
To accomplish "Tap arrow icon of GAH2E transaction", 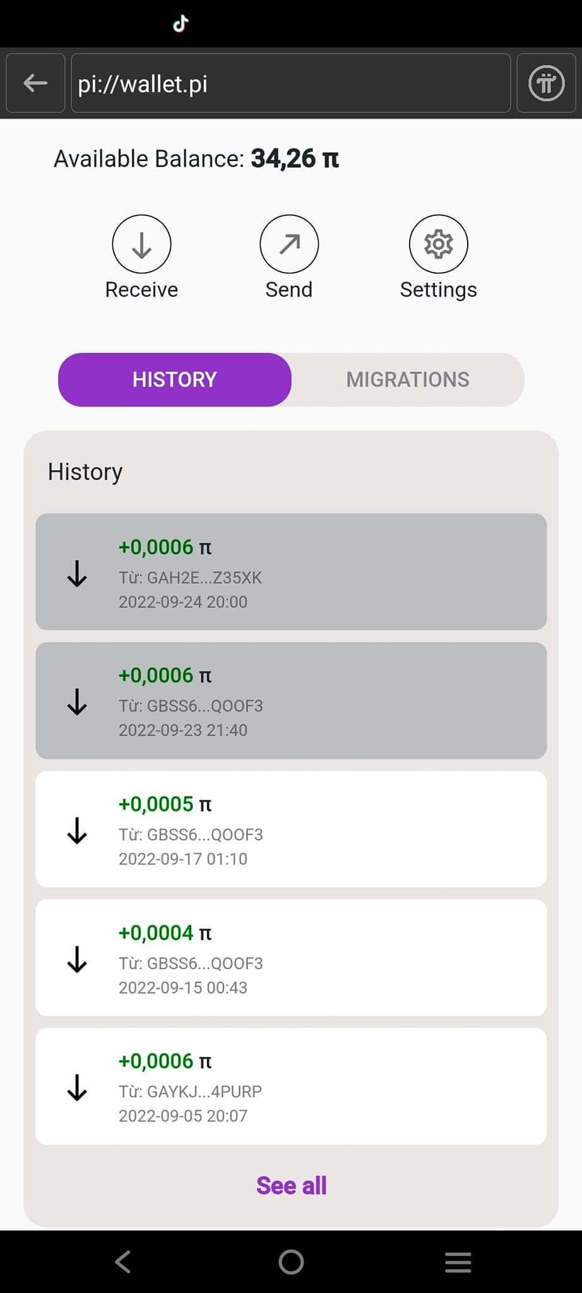I will (x=77, y=573).
